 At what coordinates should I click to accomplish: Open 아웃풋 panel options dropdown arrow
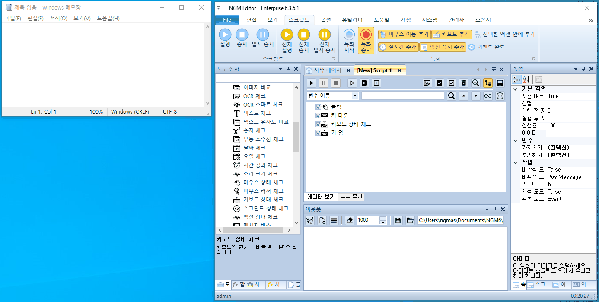tap(486, 209)
